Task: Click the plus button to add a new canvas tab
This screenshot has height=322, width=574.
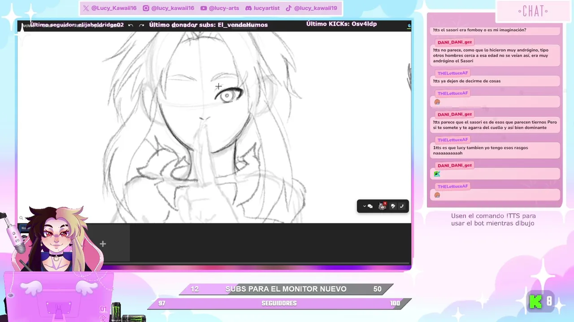Action: [103, 244]
